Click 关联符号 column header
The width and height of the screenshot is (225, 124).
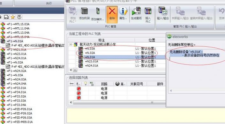[x=137, y=84]
